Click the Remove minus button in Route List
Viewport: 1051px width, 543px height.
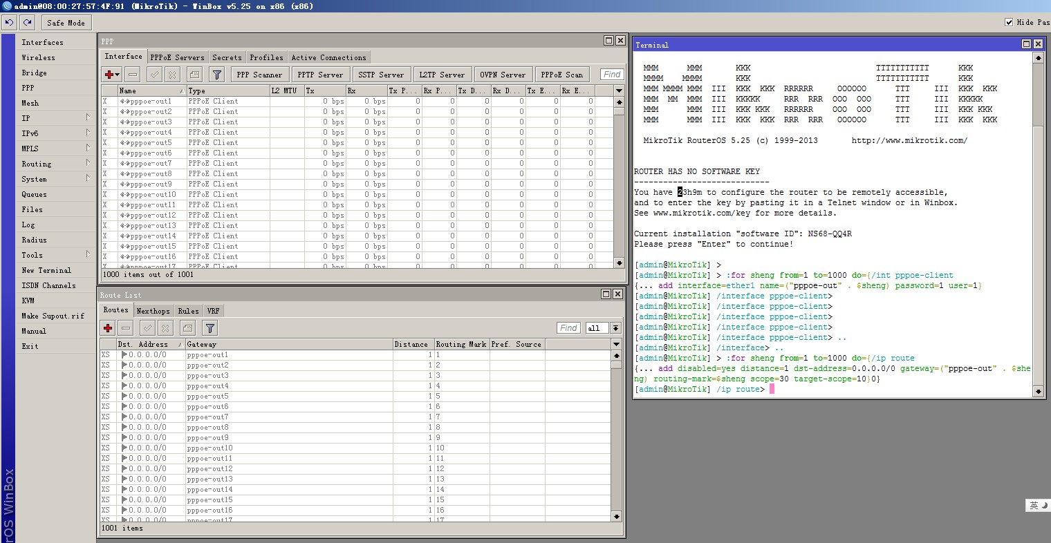(x=126, y=327)
